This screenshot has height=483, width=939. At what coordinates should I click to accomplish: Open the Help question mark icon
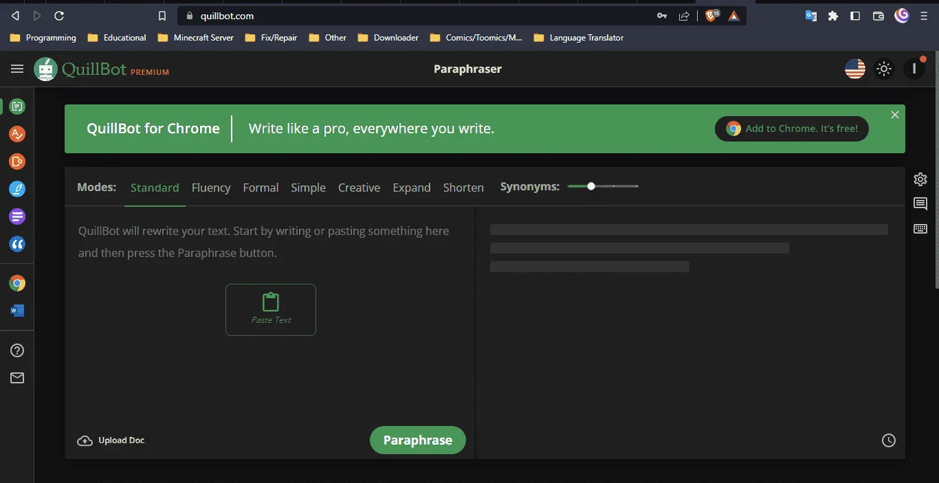17,350
